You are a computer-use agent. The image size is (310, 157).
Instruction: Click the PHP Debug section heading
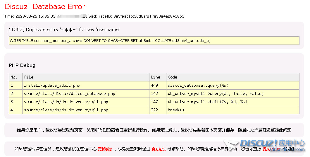click(22, 65)
